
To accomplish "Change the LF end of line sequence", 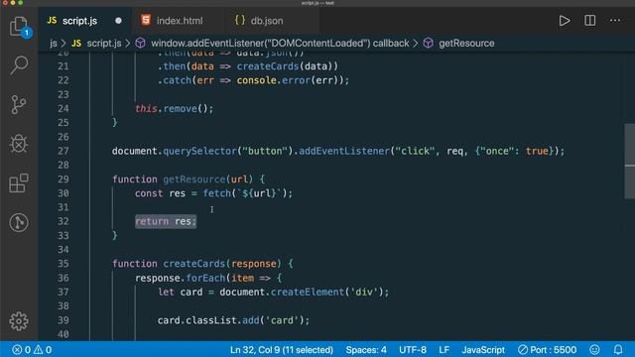I will [x=444, y=350].
